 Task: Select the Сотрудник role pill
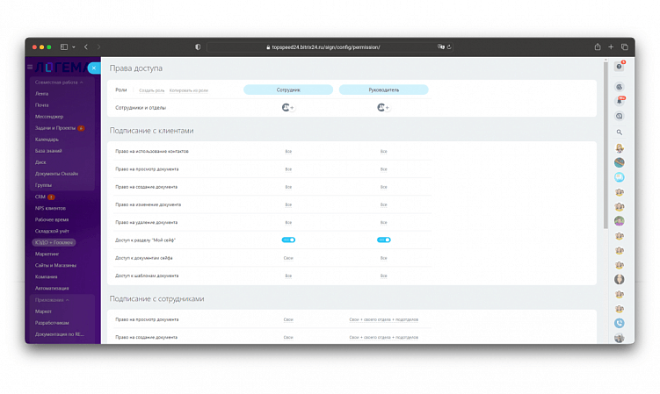pyautogui.click(x=288, y=90)
